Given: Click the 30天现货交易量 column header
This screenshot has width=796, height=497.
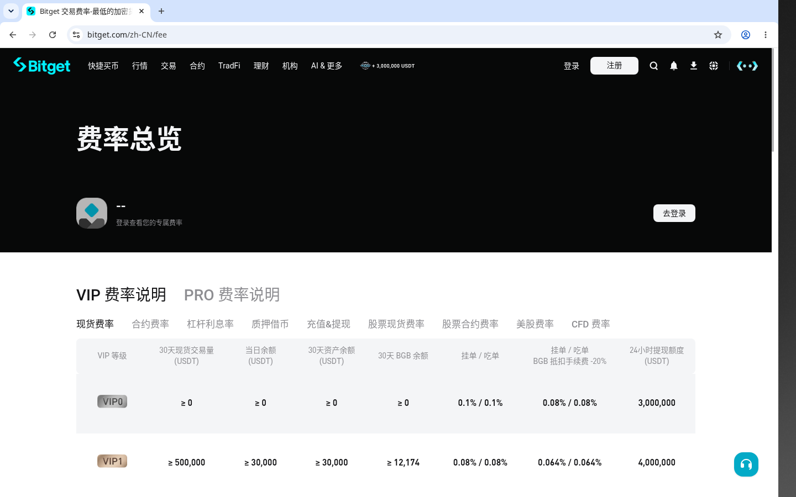Looking at the screenshot, I should point(186,356).
